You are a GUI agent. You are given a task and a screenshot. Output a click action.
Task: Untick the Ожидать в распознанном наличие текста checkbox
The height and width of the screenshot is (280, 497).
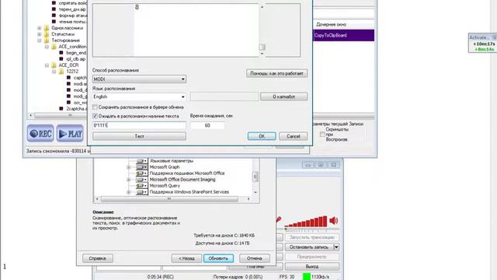click(x=95, y=116)
